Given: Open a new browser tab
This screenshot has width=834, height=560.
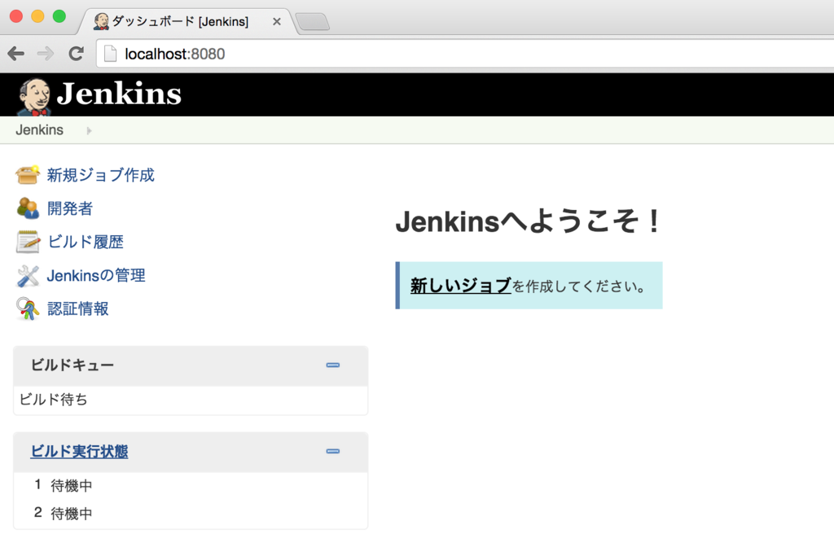Looking at the screenshot, I should 312,22.
